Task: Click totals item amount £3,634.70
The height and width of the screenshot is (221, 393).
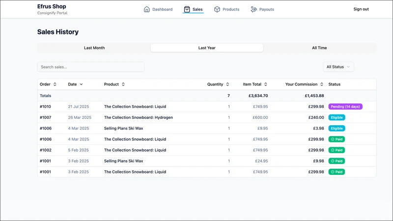Action: 258,96
